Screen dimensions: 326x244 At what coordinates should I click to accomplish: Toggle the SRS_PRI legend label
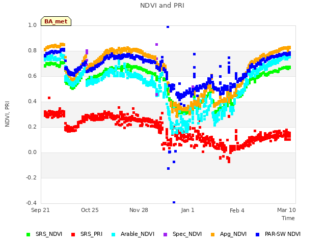click(92, 234)
